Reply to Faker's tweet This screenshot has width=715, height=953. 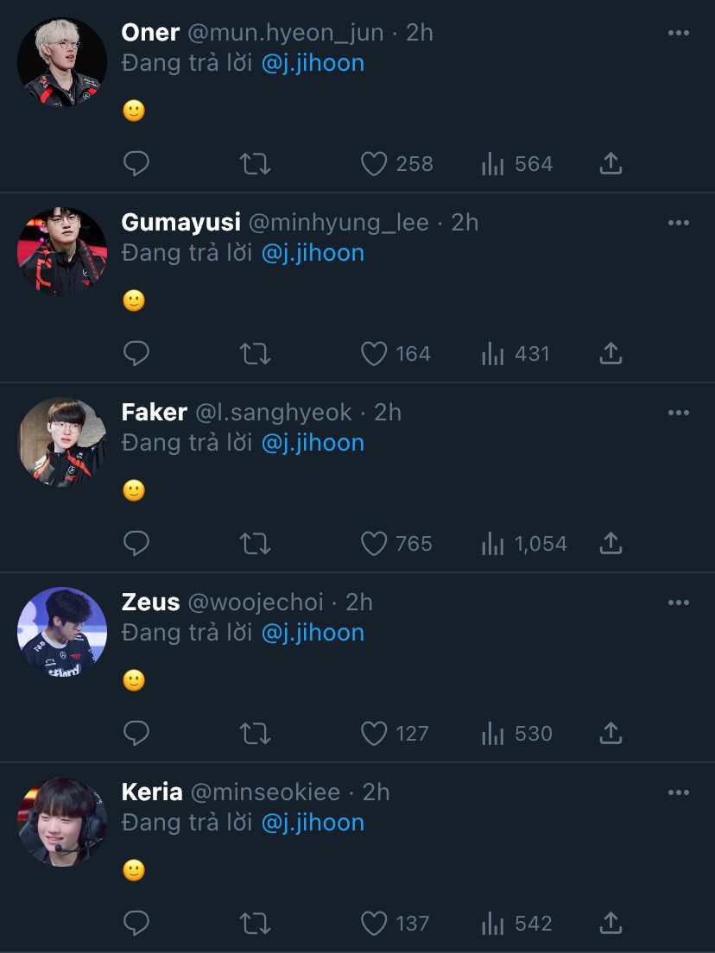136,544
